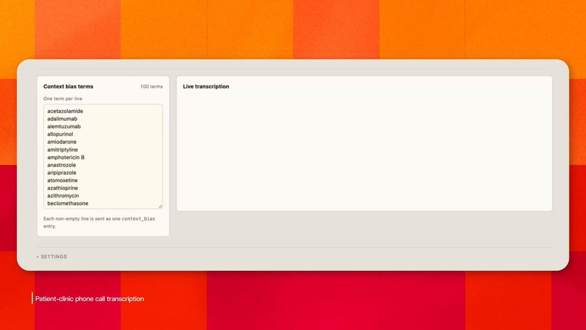Click the 'azithromycin' term line
The height and width of the screenshot is (330, 586).
(x=63, y=196)
